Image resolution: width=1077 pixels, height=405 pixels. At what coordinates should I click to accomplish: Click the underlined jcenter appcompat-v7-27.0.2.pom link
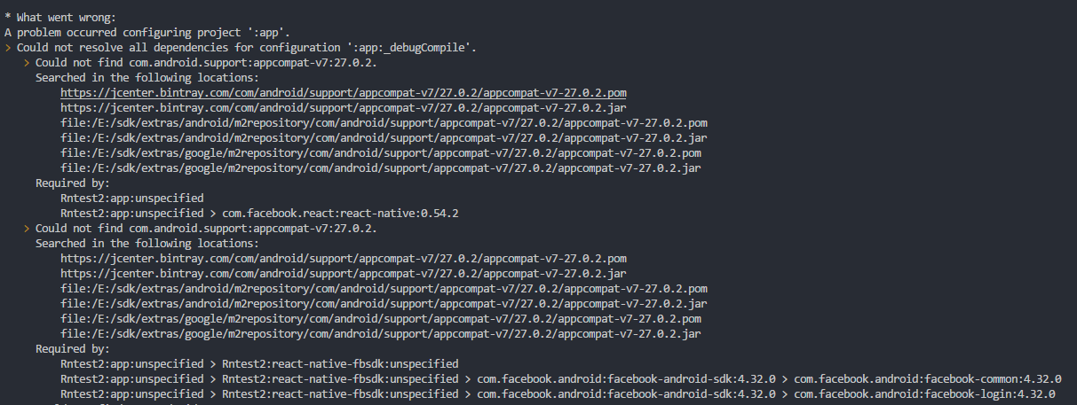(x=344, y=92)
